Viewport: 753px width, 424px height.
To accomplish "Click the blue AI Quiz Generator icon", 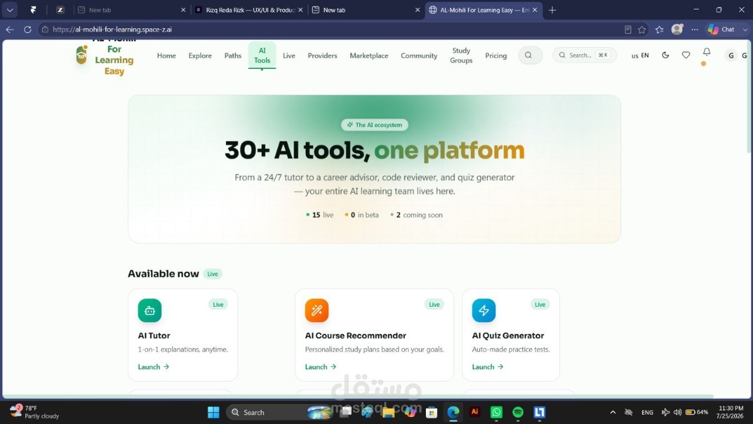I will point(484,310).
